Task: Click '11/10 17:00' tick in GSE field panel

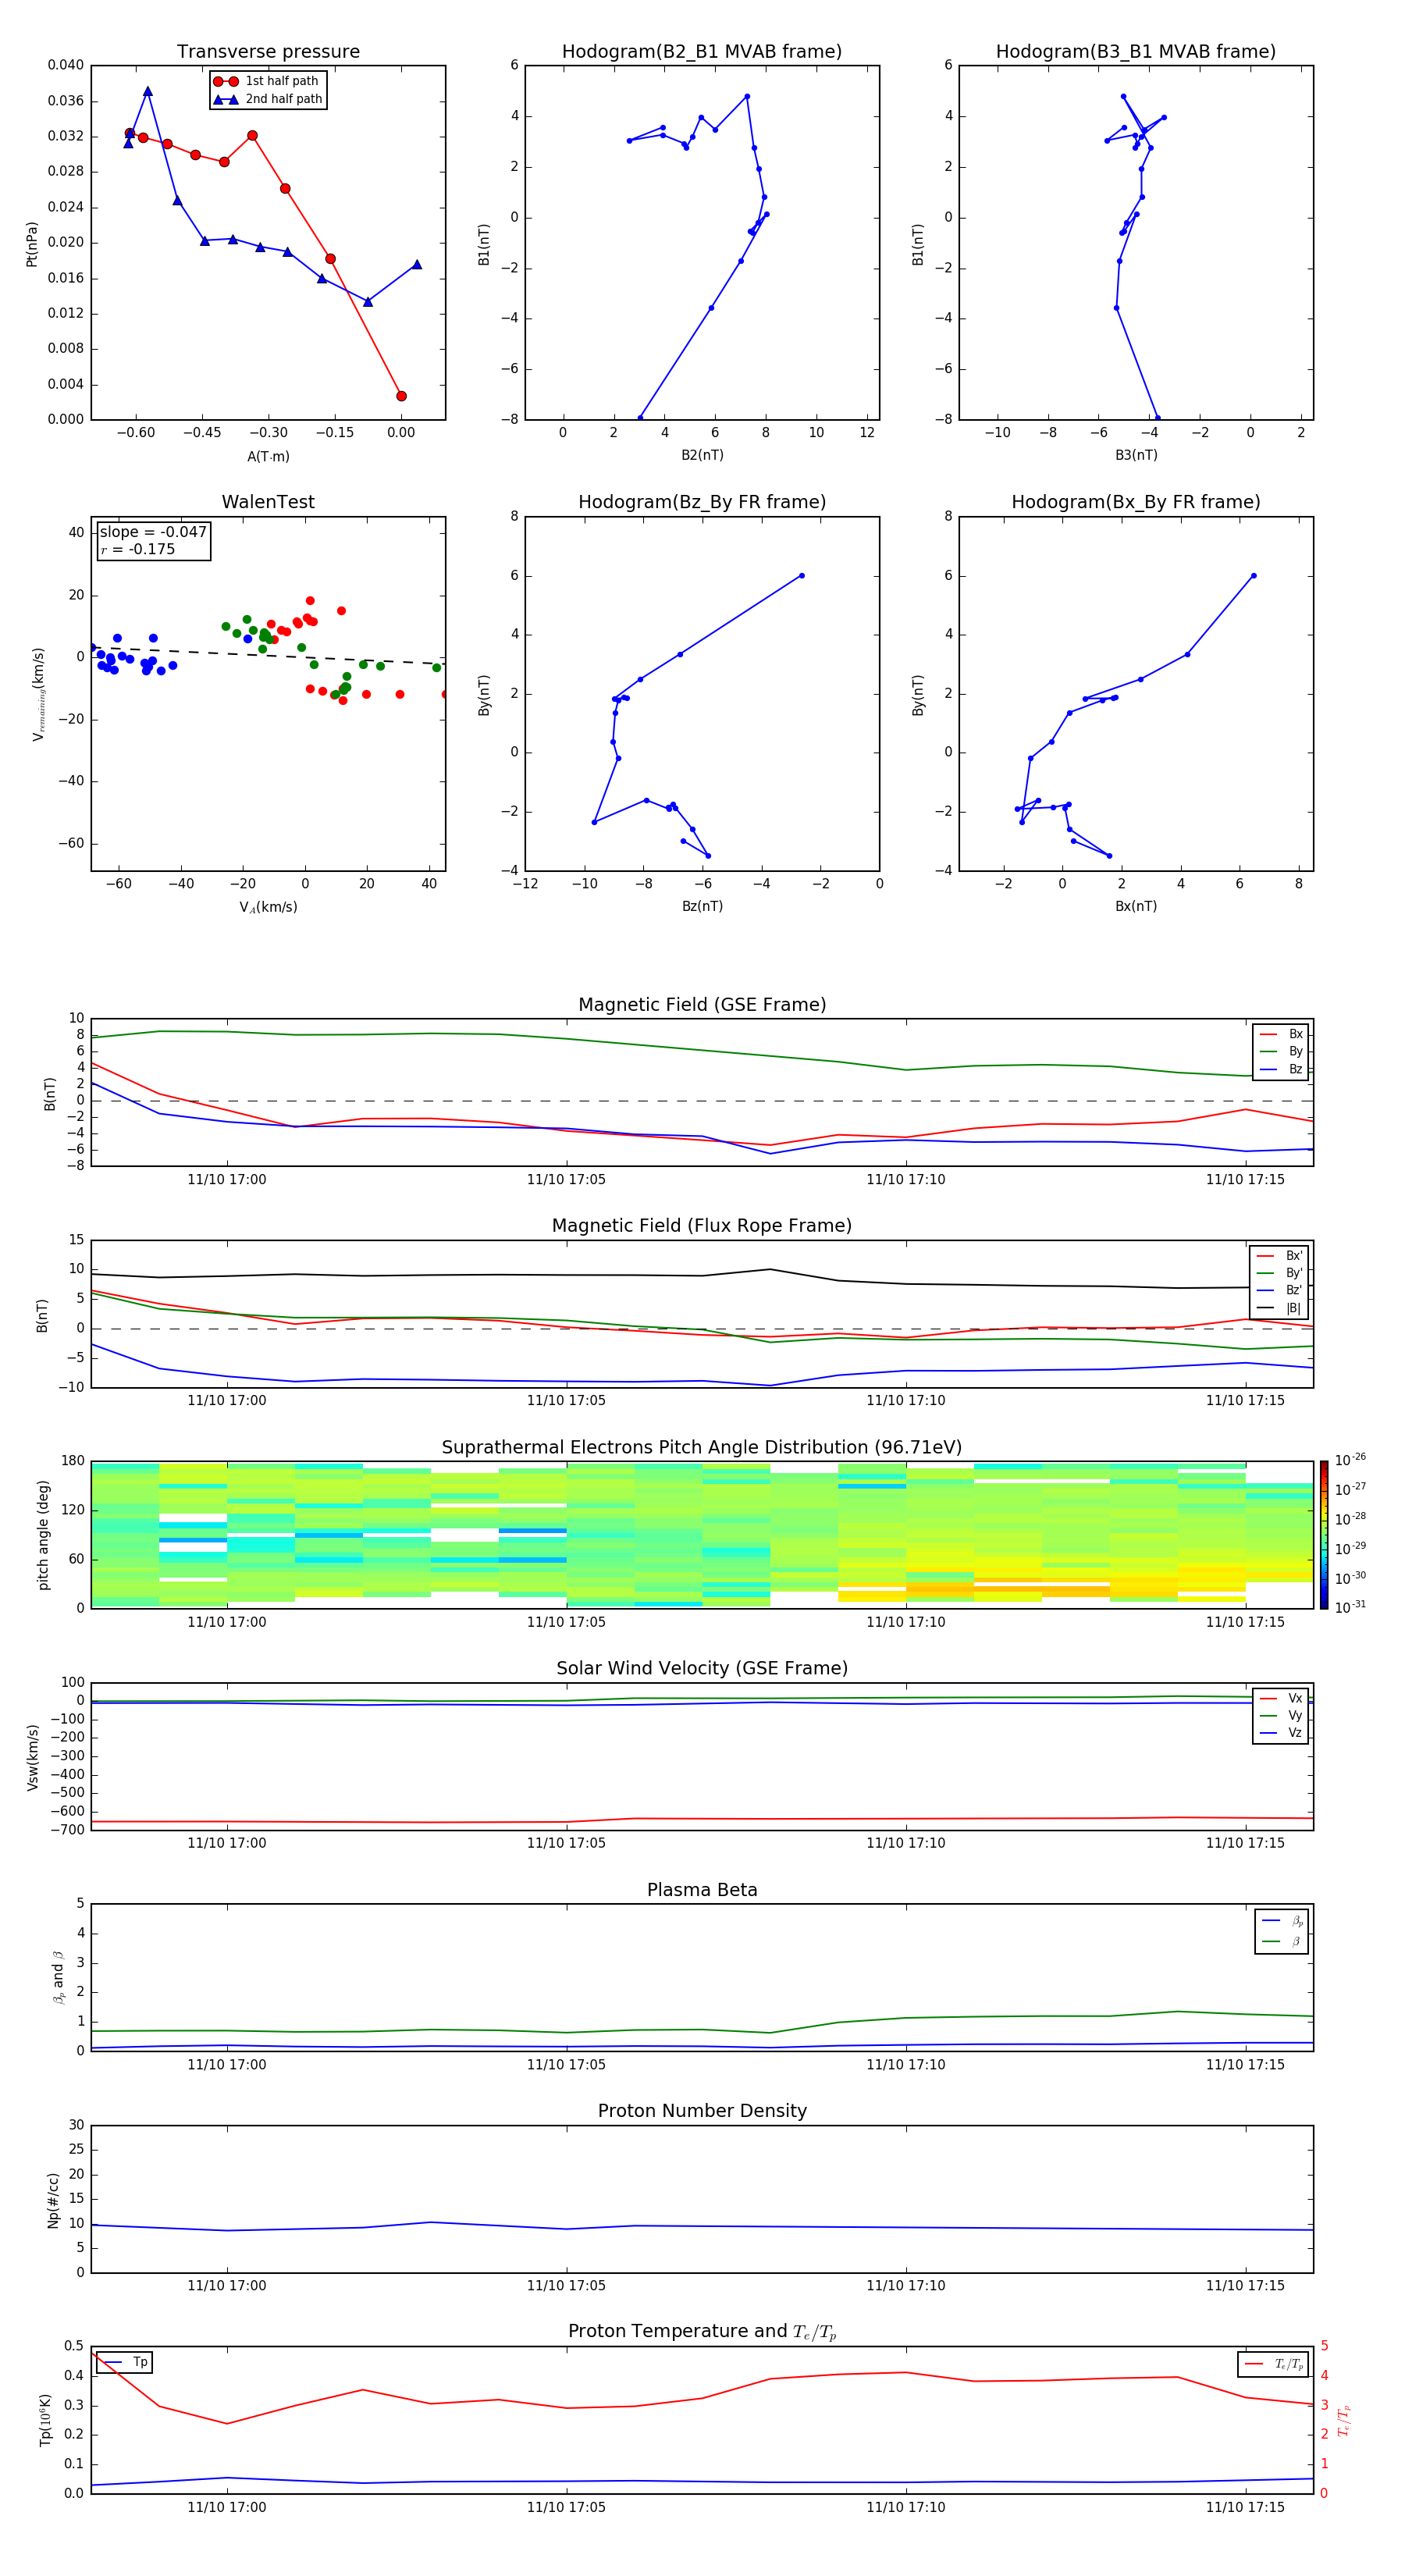Action: 227,1180
